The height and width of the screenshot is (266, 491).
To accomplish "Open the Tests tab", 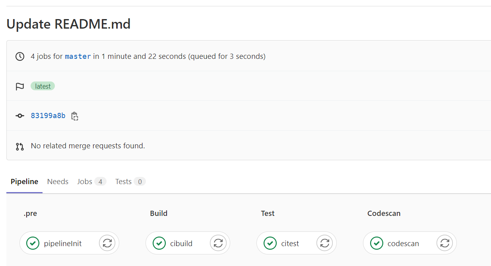I will [x=130, y=182].
